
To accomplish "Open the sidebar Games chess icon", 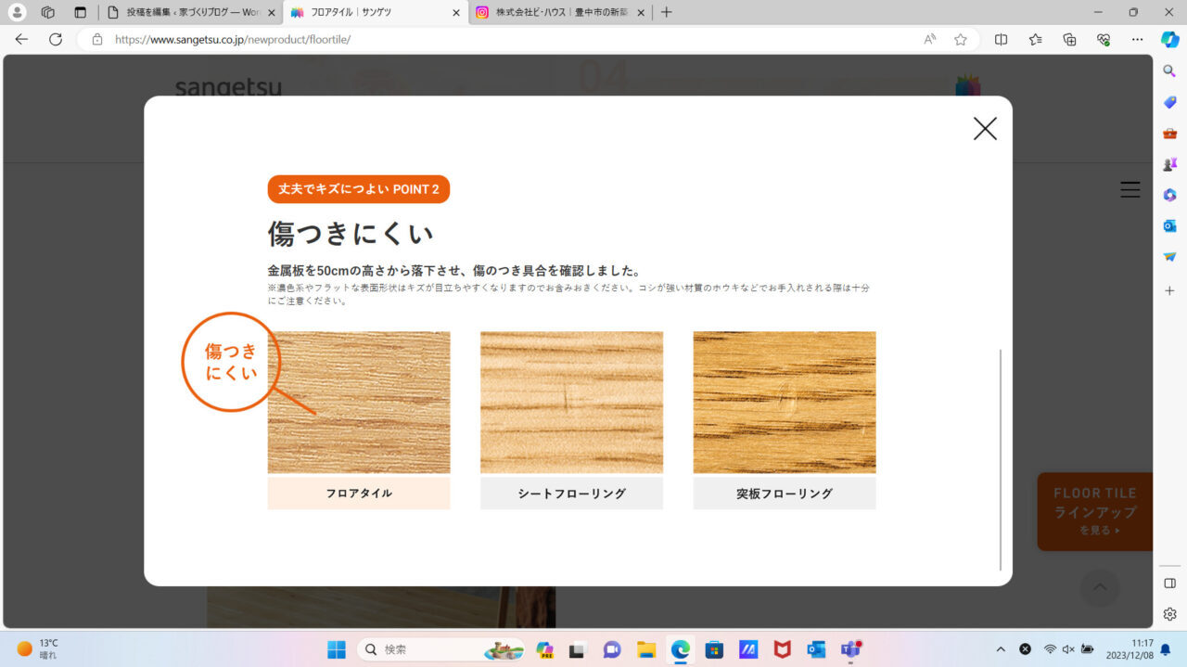I will click(x=1170, y=164).
